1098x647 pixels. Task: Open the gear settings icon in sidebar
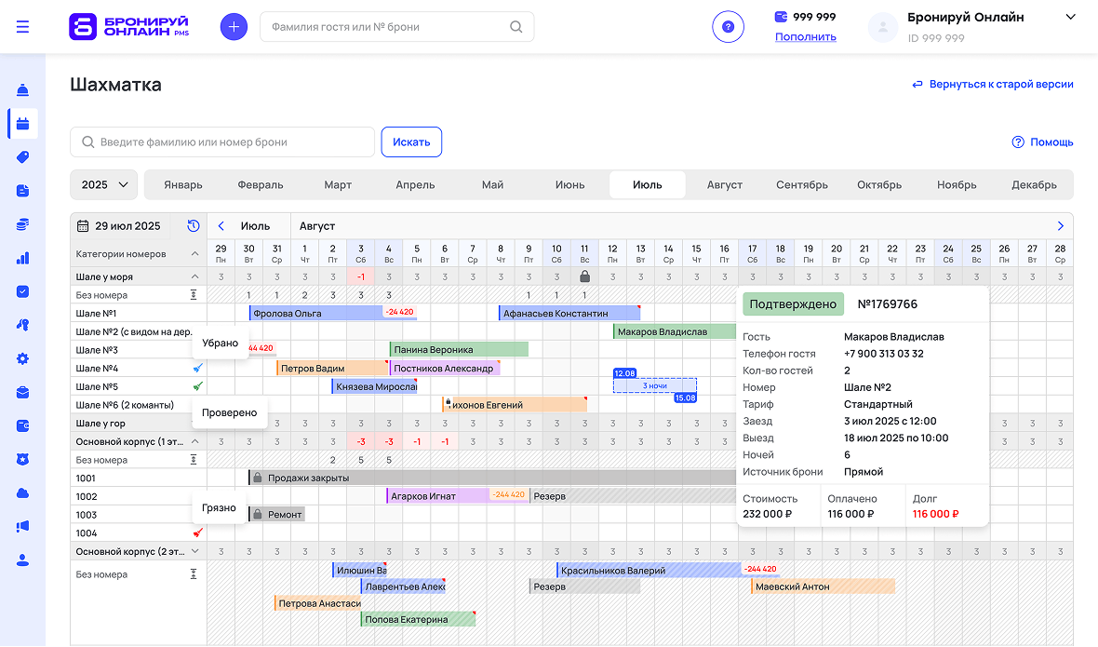point(22,358)
